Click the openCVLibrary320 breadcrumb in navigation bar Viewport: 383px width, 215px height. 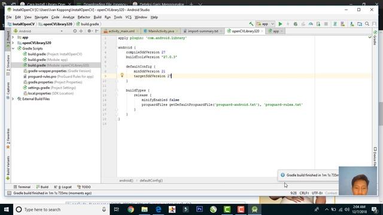point(56,24)
